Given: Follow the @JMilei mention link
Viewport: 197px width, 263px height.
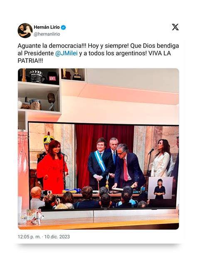Looking at the screenshot, I should pos(66,53).
